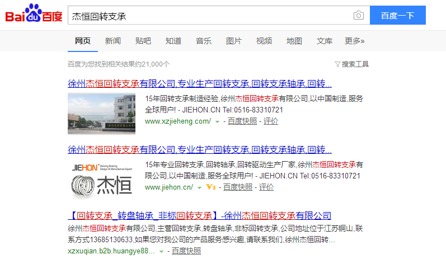The height and width of the screenshot is (259, 446).
Task: Click result count text 约21,000个
Action: click(x=119, y=64)
